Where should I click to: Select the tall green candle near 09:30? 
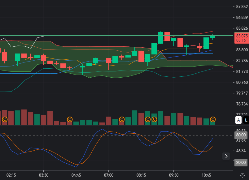click(161, 38)
